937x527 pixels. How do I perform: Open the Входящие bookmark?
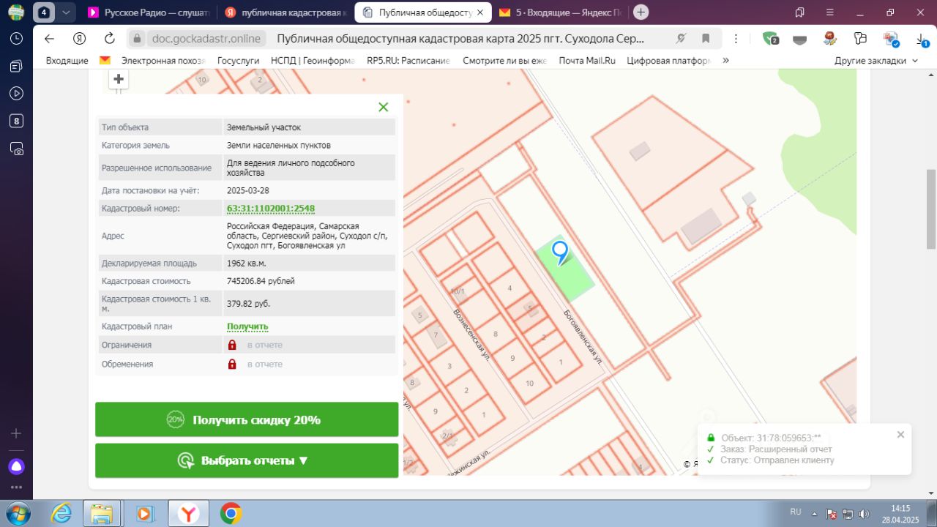pos(67,61)
